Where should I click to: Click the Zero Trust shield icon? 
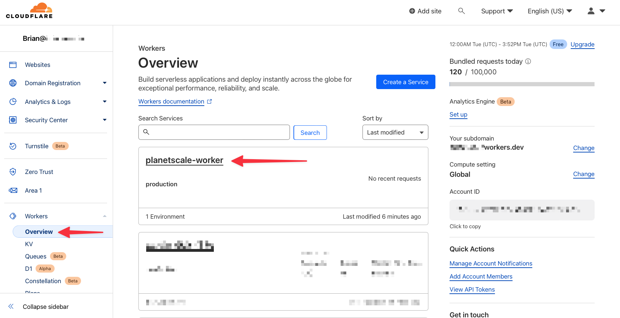[x=13, y=172]
